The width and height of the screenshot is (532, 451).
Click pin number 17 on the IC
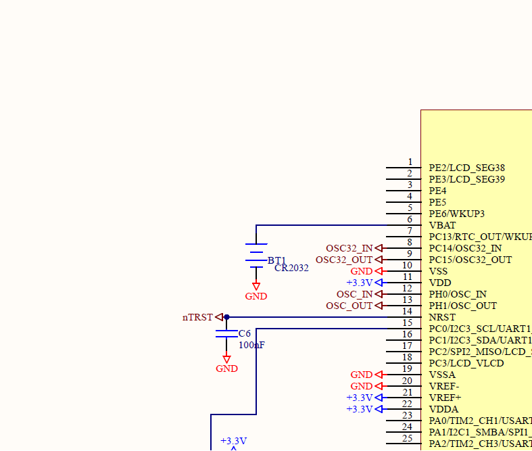408,346
